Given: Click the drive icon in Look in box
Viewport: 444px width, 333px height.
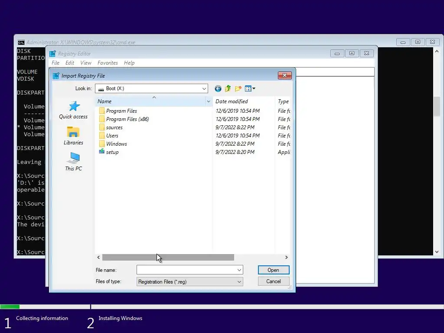Looking at the screenshot, I should coord(101,88).
